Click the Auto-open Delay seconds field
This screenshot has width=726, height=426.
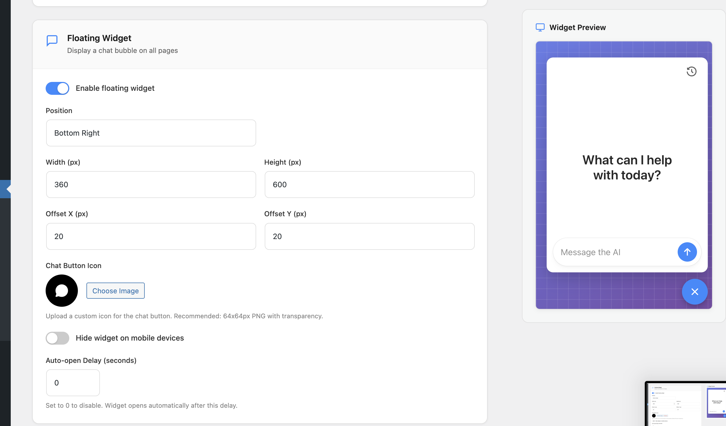73,383
